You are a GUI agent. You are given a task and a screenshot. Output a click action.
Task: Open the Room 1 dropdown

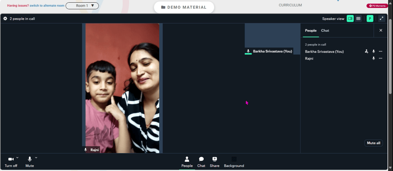click(82, 5)
